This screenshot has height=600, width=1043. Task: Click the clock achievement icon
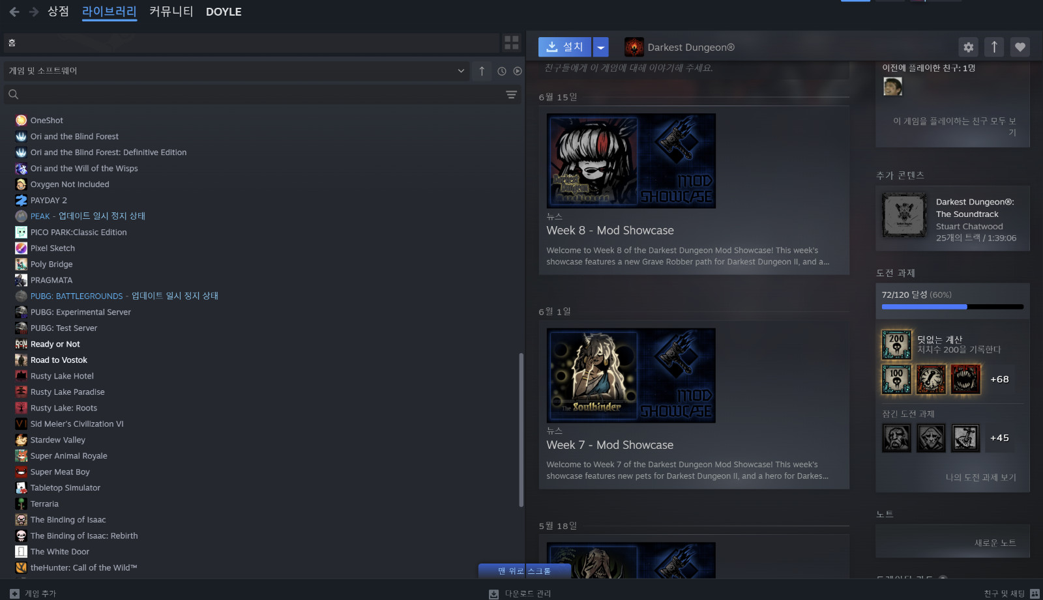[x=931, y=379]
